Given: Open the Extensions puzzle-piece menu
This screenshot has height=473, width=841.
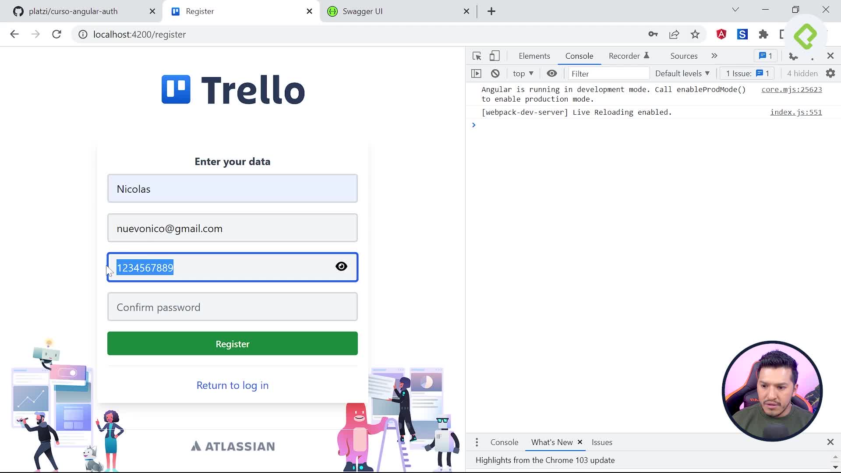Looking at the screenshot, I should [x=763, y=34].
